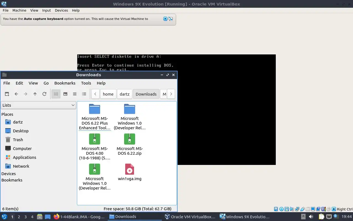Go back in Downloads file manager
Viewport: 353px width, 221px height.
16,94
